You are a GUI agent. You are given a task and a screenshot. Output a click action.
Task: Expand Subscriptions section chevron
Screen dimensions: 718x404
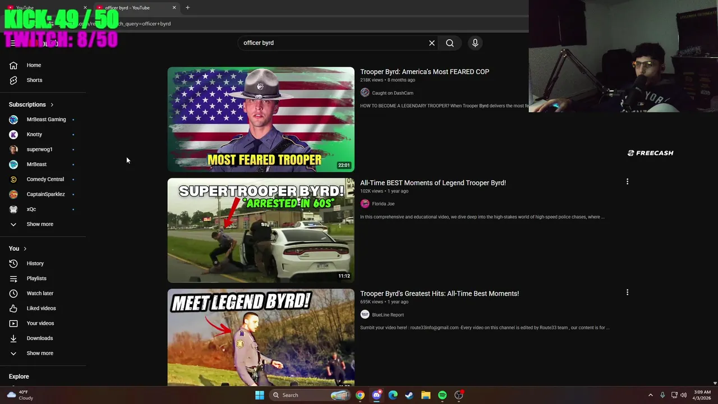click(x=52, y=104)
